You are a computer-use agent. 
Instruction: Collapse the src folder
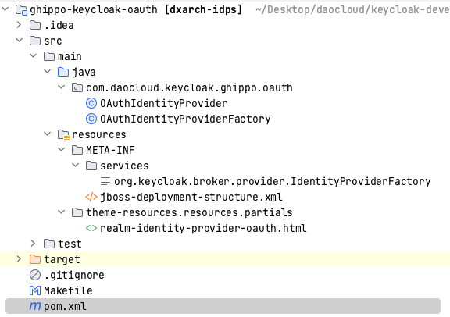(19, 41)
